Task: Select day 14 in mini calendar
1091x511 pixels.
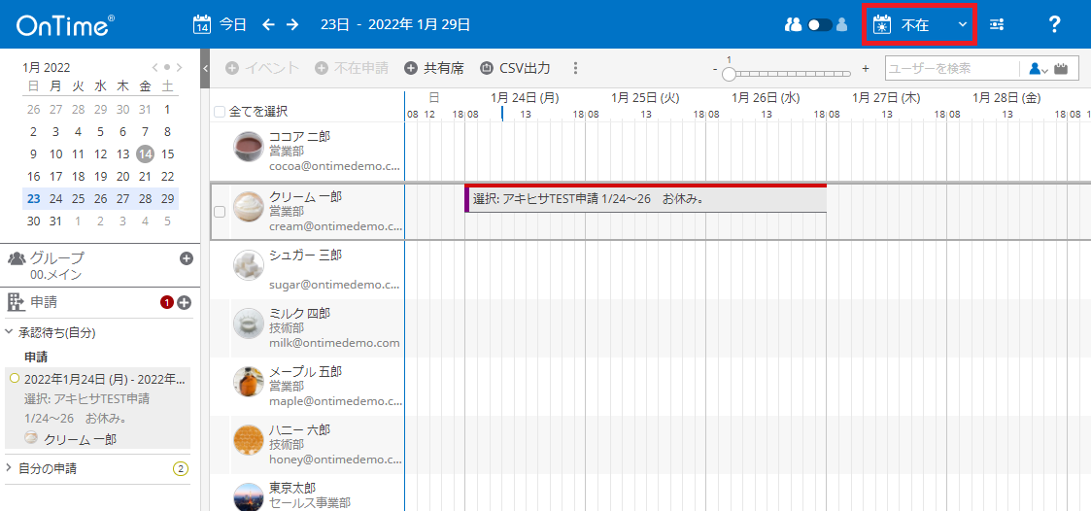Action: 145,153
